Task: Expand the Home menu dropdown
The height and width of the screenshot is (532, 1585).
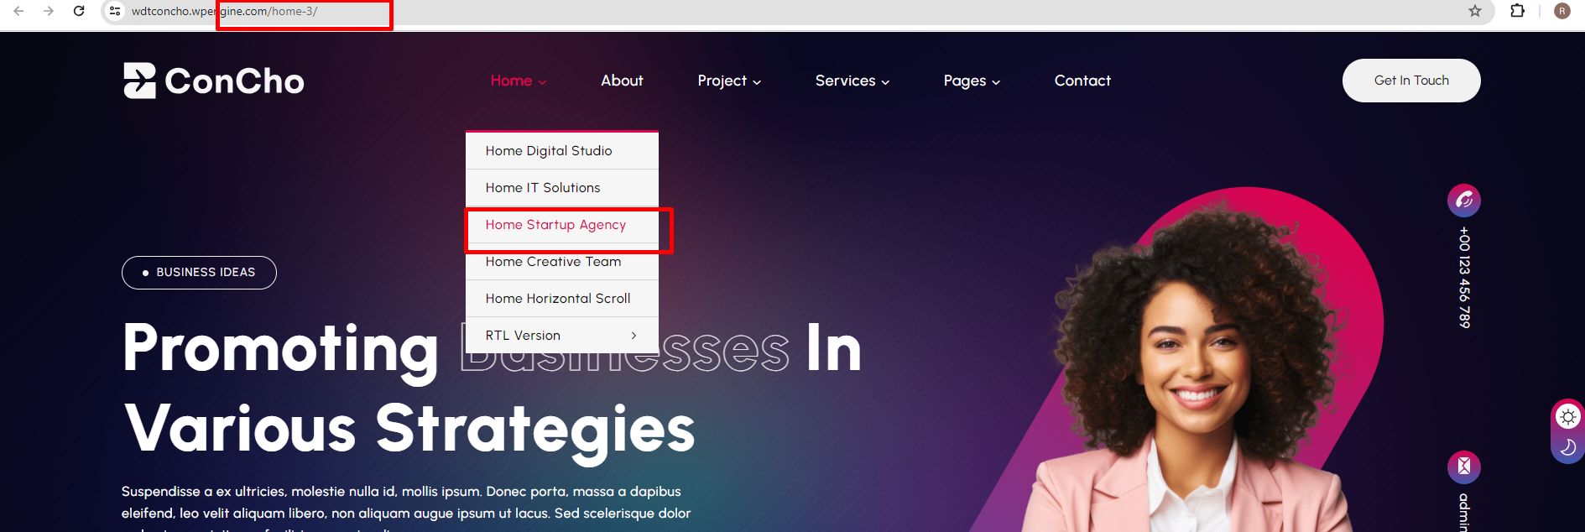Action: (519, 81)
